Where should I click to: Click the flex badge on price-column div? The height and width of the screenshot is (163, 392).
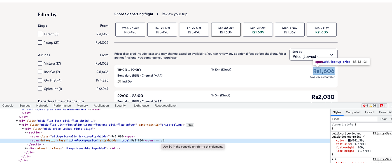(190, 125)
